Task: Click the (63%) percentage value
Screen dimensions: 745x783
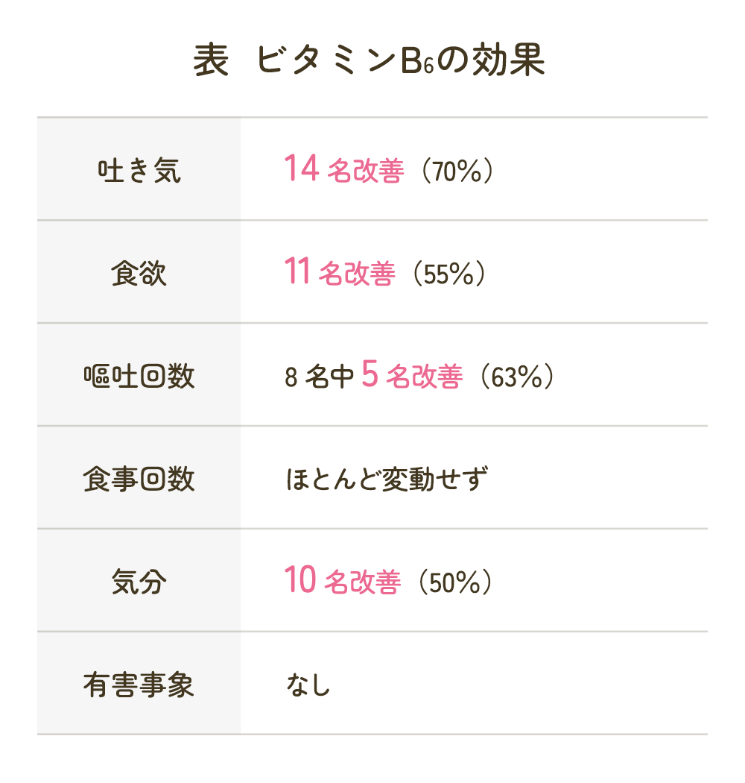Action: point(518,377)
